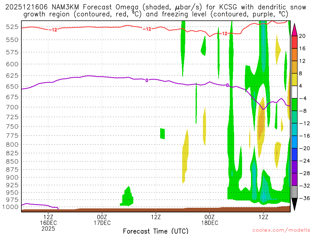Viewport: 313px width, 234px height.
Task: Click the 550 pressure level label
Action: pyautogui.click(x=12, y=40)
